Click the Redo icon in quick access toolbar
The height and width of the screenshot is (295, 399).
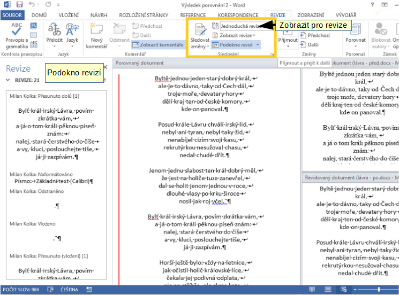[x=48, y=4]
